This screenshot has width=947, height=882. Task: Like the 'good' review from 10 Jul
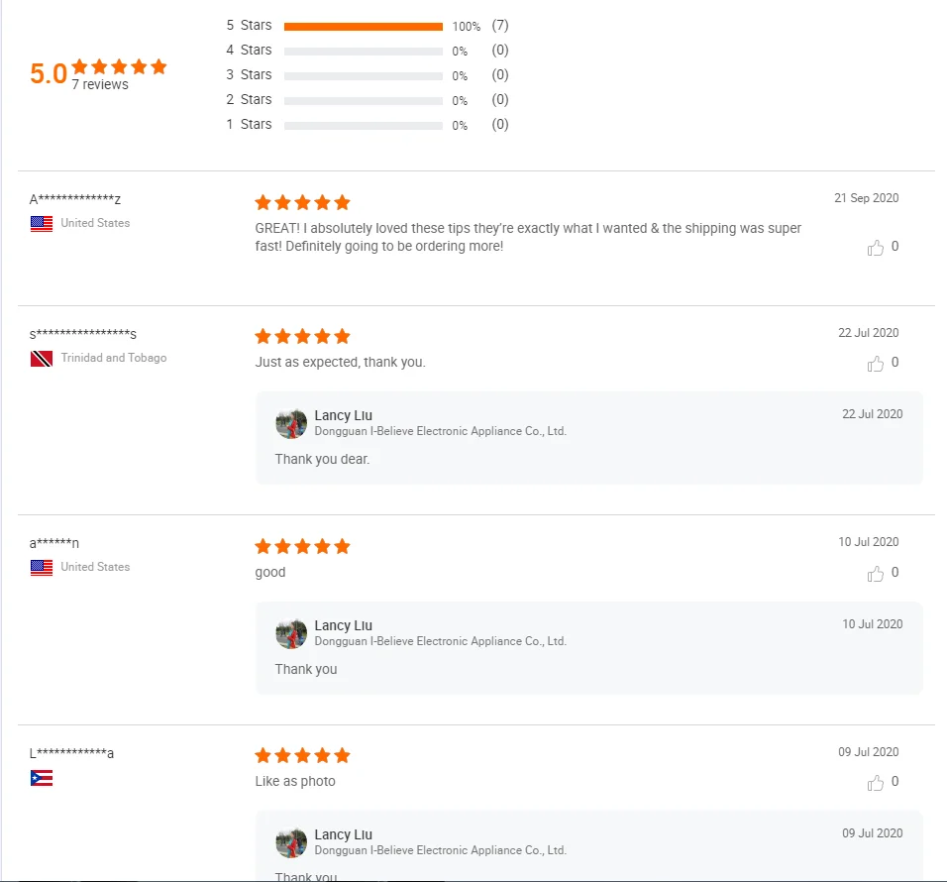click(x=876, y=574)
